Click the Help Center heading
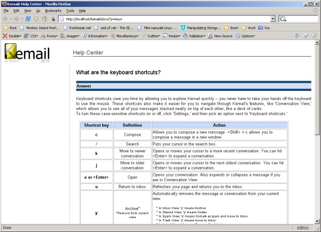 point(88,52)
